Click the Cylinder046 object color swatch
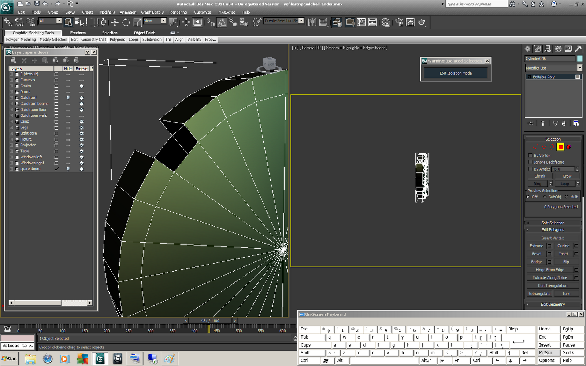586x366 pixels. pyautogui.click(x=579, y=59)
